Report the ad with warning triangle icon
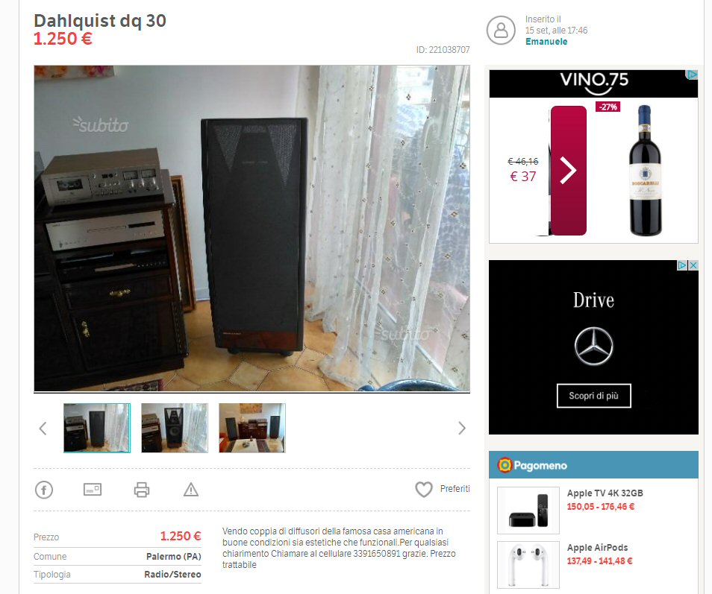The width and height of the screenshot is (712, 594). [x=191, y=490]
